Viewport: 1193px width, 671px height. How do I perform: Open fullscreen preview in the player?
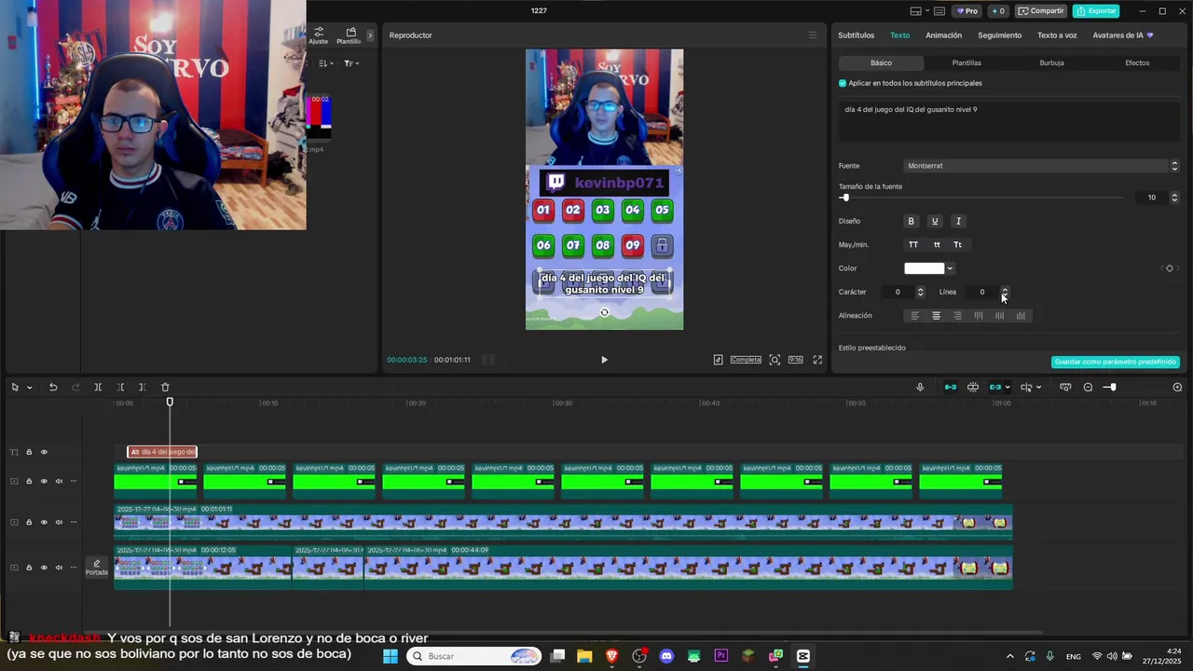[x=817, y=360]
